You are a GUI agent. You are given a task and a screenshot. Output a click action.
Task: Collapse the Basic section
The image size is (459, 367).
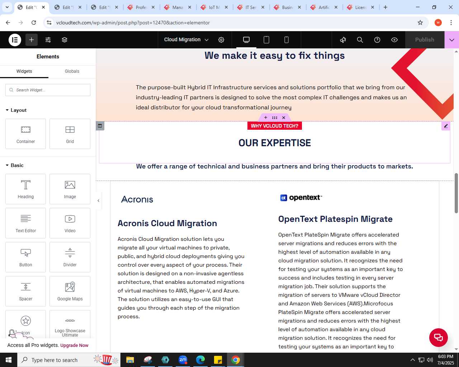point(15,165)
